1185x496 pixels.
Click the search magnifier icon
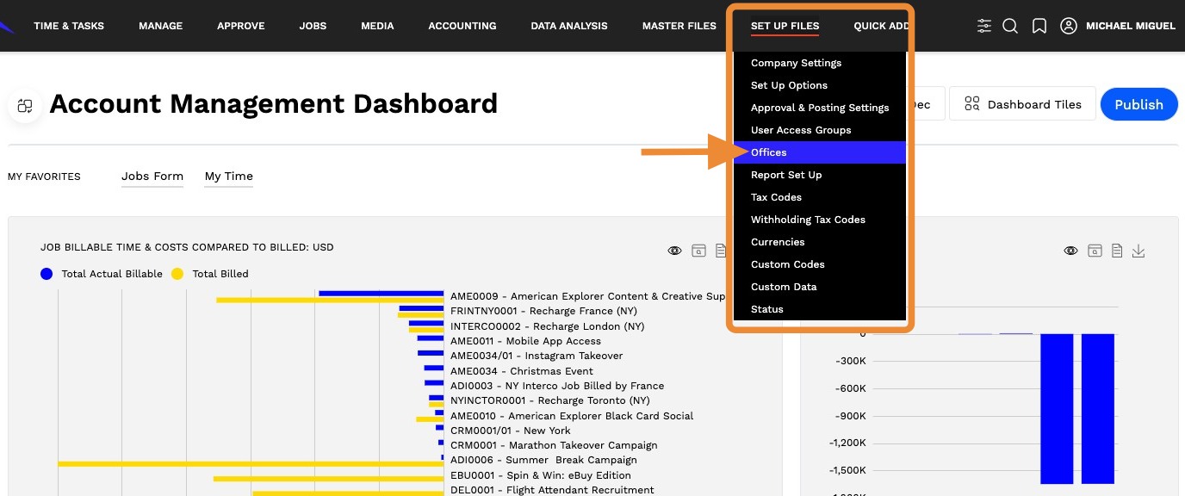pos(1011,26)
